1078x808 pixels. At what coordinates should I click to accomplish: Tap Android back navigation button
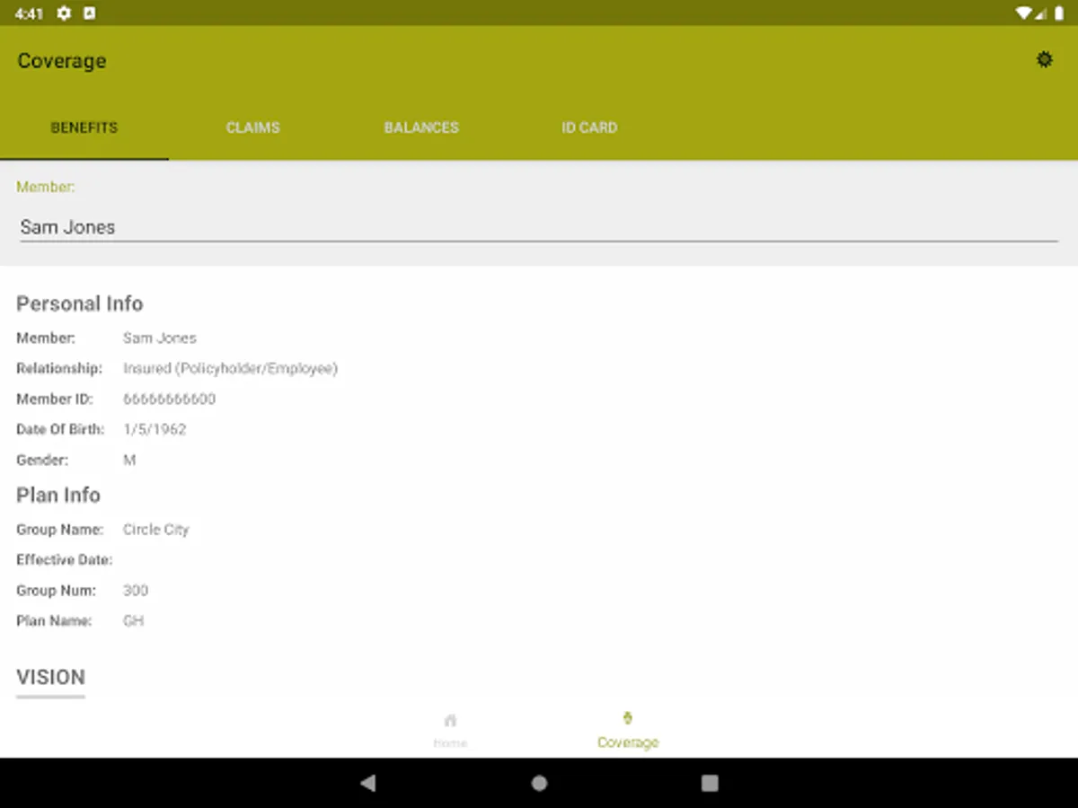tap(367, 783)
